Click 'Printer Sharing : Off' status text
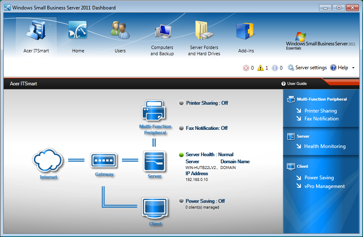This screenshot has width=363, height=237. 207,103
